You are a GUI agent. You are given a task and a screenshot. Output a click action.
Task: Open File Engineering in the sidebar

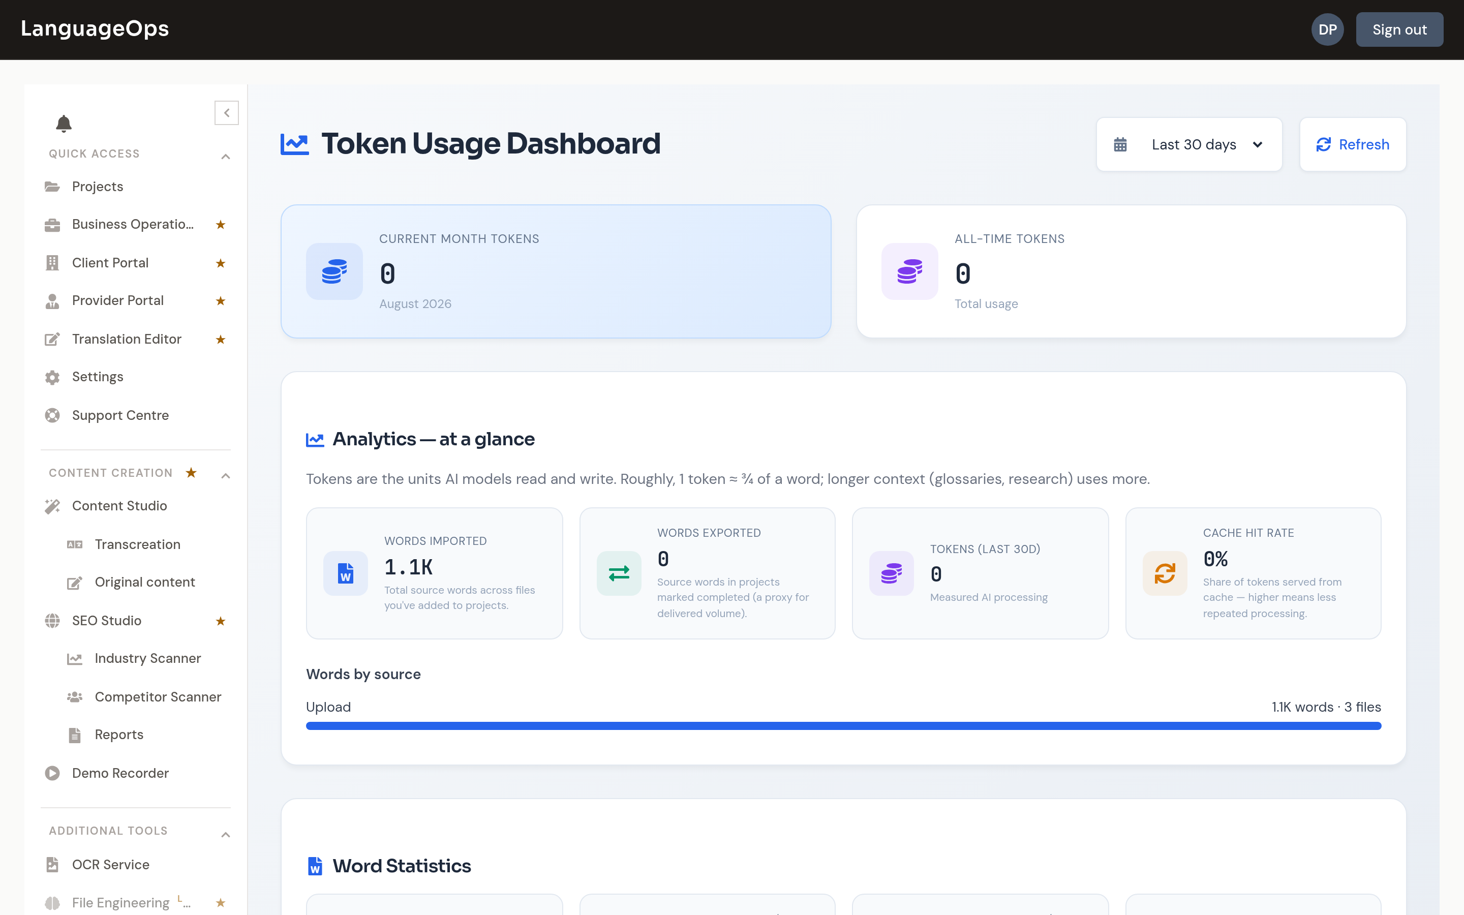point(120,903)
